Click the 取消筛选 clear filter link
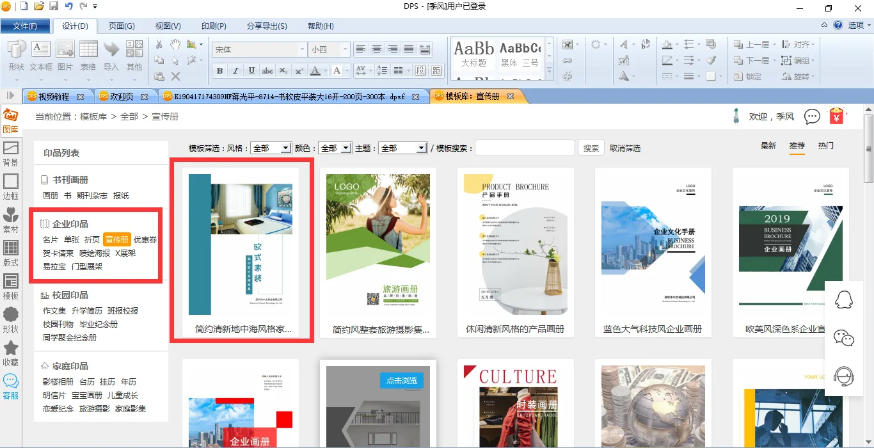The width and height of the screenshot is (874, 448). [x=624, y=148]
